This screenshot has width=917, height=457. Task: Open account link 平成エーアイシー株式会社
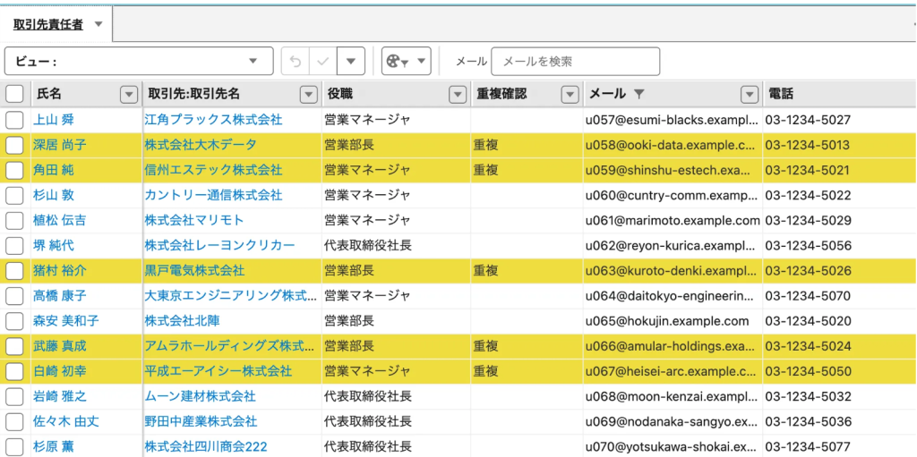tap(219, 371)
